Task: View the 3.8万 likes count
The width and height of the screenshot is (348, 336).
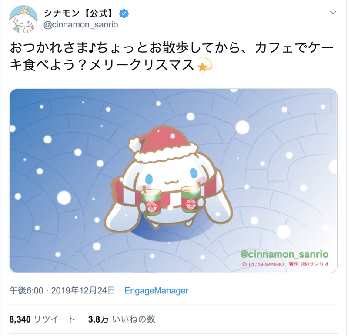Action: click(x=98, y=319)
